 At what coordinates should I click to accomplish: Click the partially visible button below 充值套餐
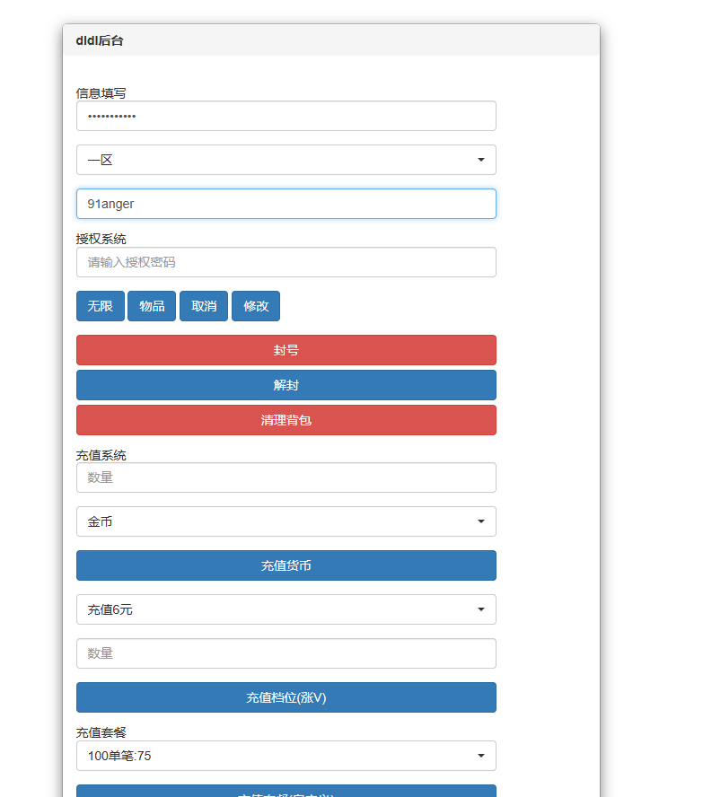pos(286,791)
